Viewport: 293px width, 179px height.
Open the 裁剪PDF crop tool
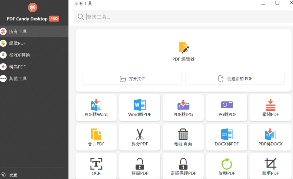click(x=270, y=166)
